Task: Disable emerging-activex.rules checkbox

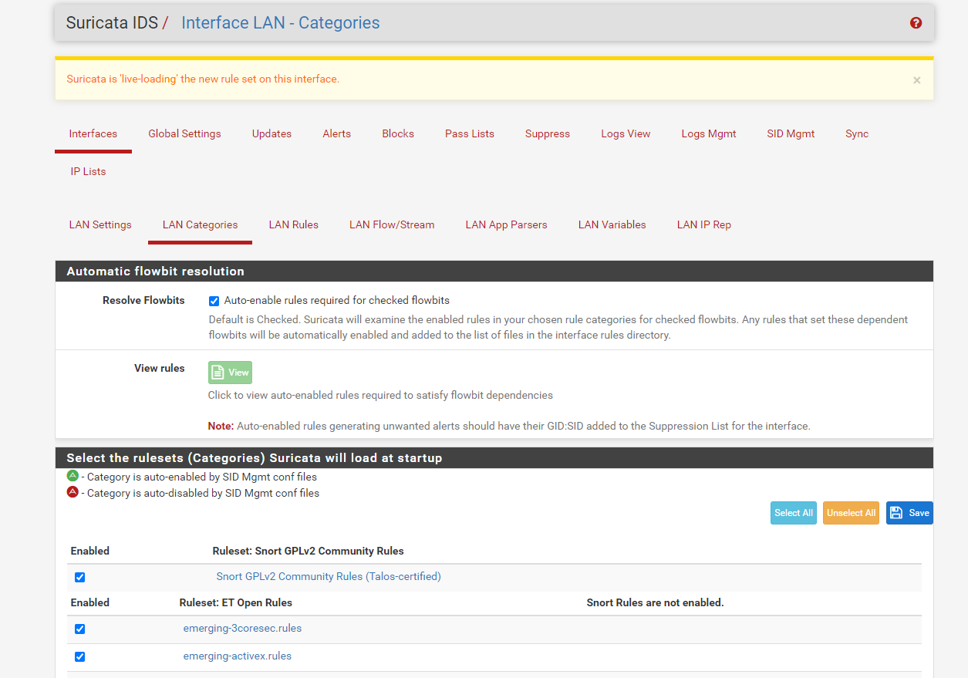Action: tap(79, 657)
